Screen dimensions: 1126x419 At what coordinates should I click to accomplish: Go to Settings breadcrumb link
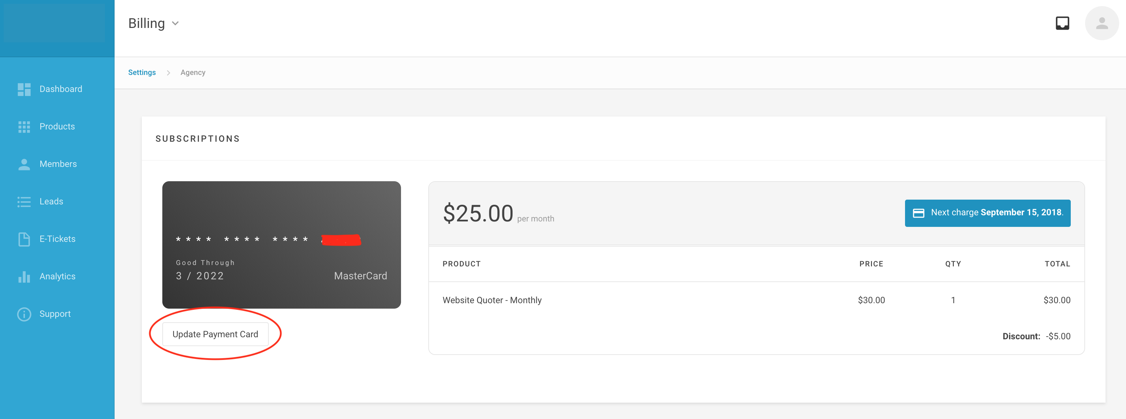pos(142,73)
